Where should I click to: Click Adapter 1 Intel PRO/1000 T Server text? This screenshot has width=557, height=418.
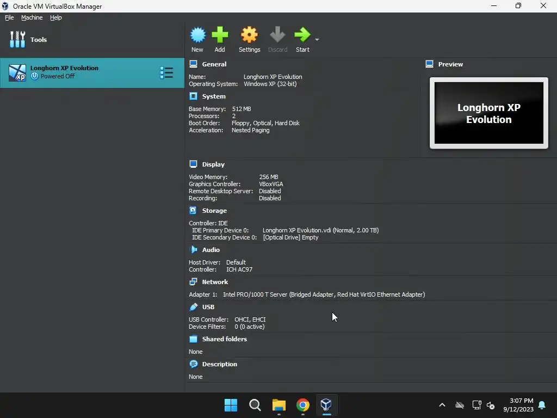pos(324,294)
